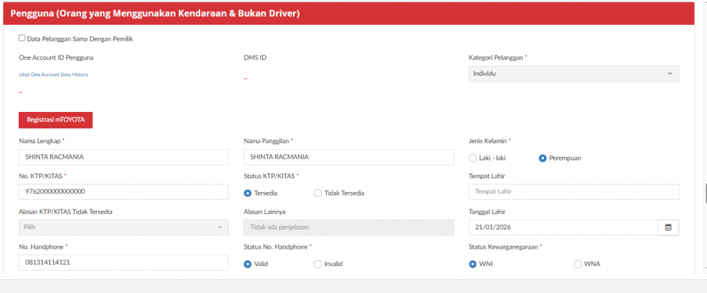Click the Registrasi mTOYOTA button

[55, 120]
